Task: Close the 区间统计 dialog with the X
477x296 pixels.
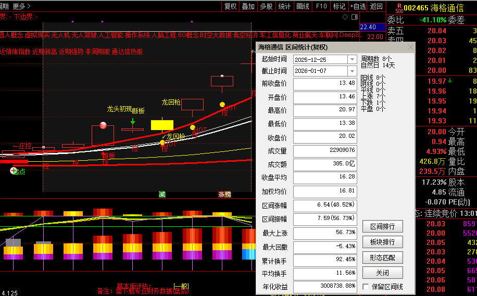Action: (410, 47)
